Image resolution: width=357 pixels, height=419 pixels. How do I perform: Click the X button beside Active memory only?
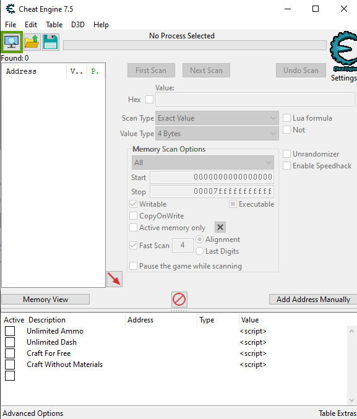coord(220,227)
